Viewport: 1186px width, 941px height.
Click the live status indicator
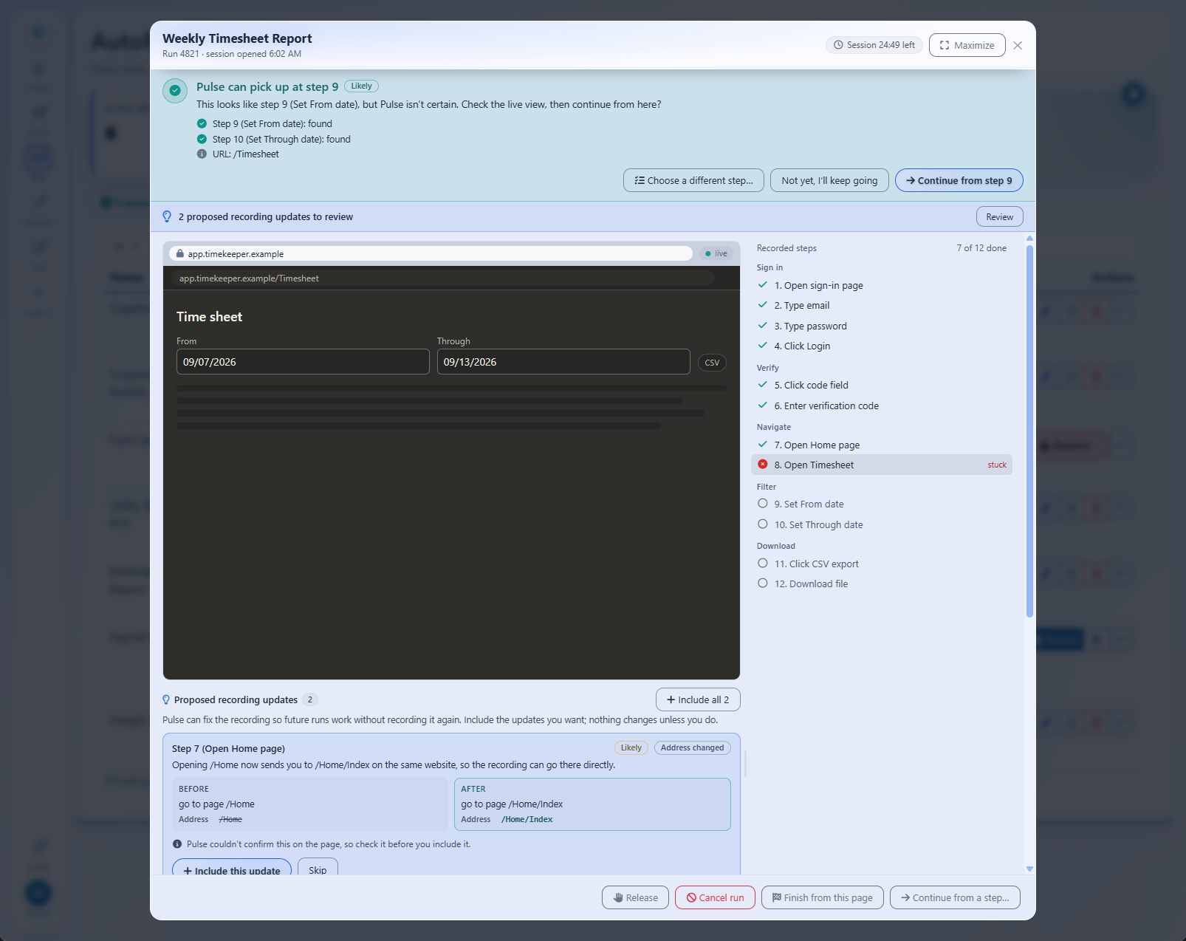716,253
